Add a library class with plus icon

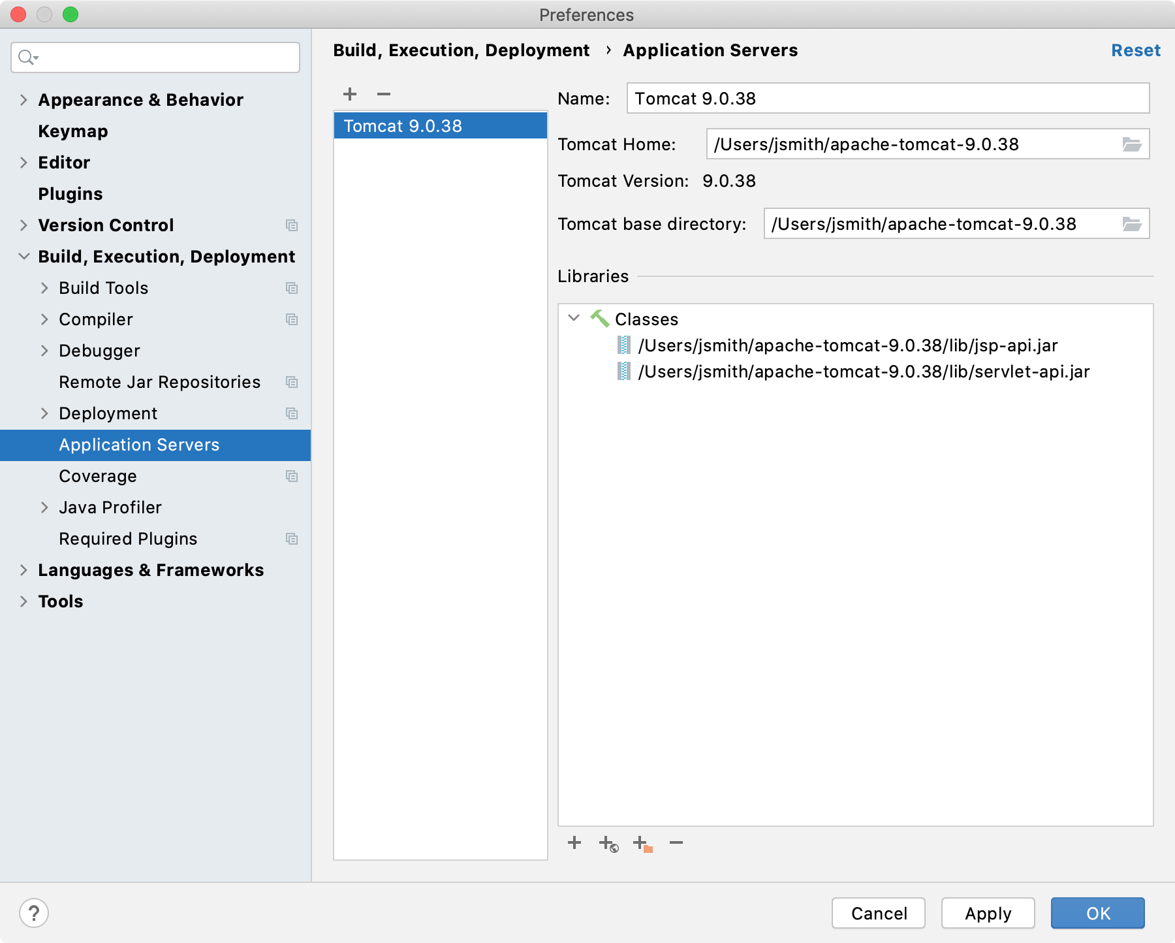point(574,842)
